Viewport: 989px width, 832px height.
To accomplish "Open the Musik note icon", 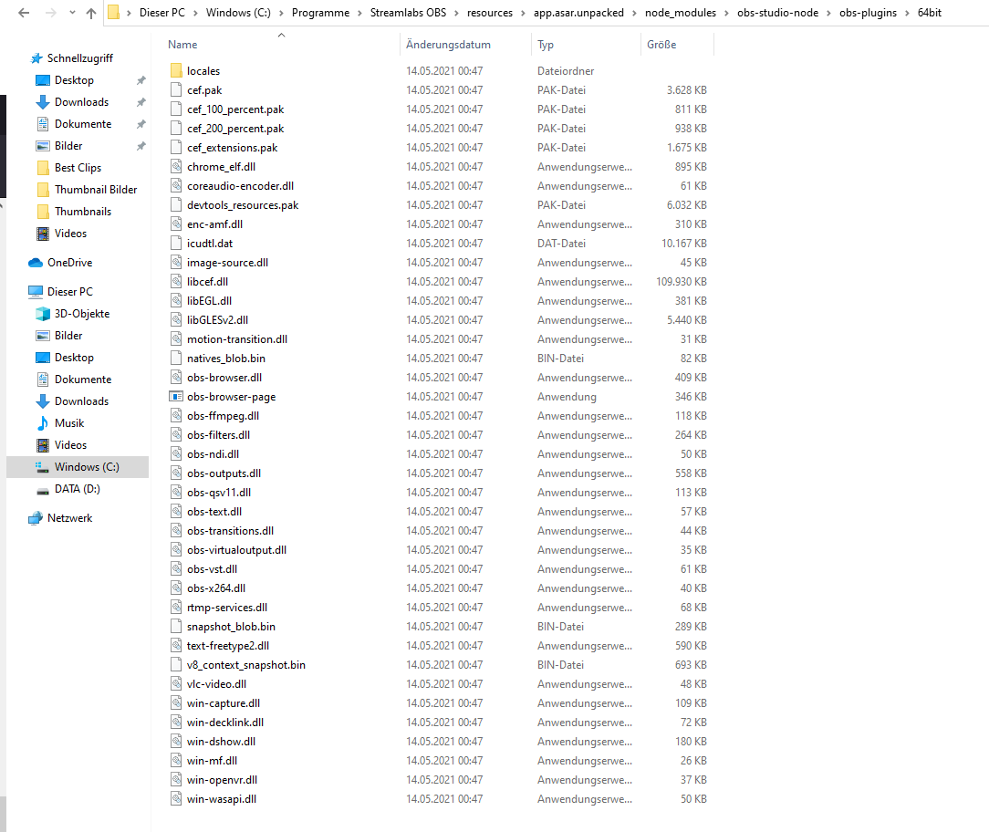I will click(43, 423).
